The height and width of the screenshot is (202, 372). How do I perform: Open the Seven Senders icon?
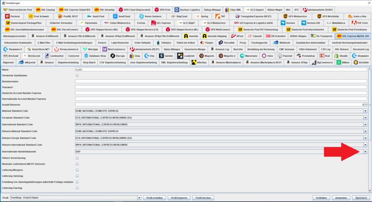pyautogui.click(x=142, y=16)
